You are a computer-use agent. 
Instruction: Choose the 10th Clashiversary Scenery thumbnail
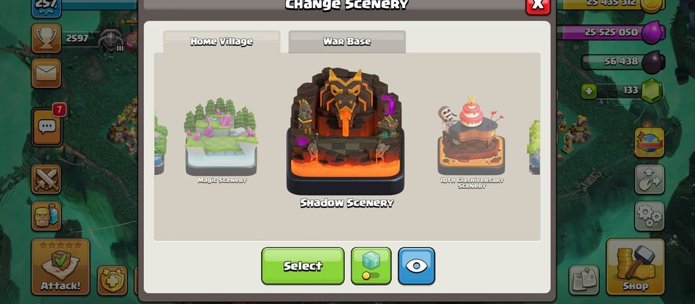click(x=472, y=142)
